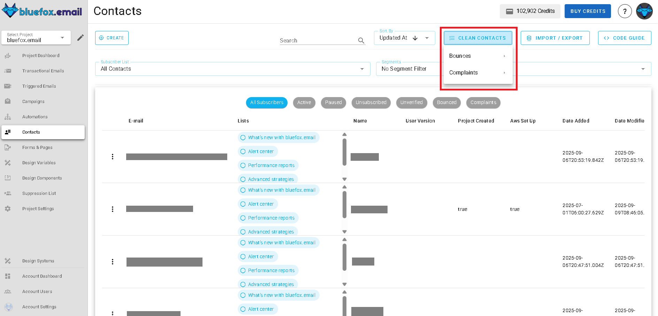
Task: Click inside the Search input field
Action: point(314,40)
